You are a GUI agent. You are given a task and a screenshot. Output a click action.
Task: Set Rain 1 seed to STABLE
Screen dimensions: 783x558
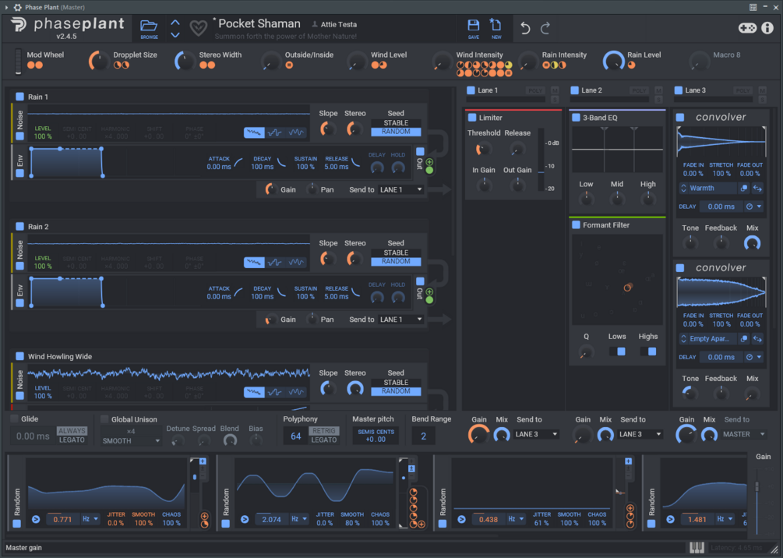pos(396,123)
